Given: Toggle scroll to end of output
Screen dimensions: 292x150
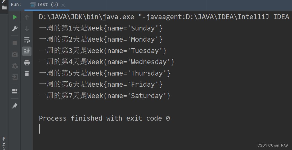Looking at the screenshot, I should coord(27,51).
